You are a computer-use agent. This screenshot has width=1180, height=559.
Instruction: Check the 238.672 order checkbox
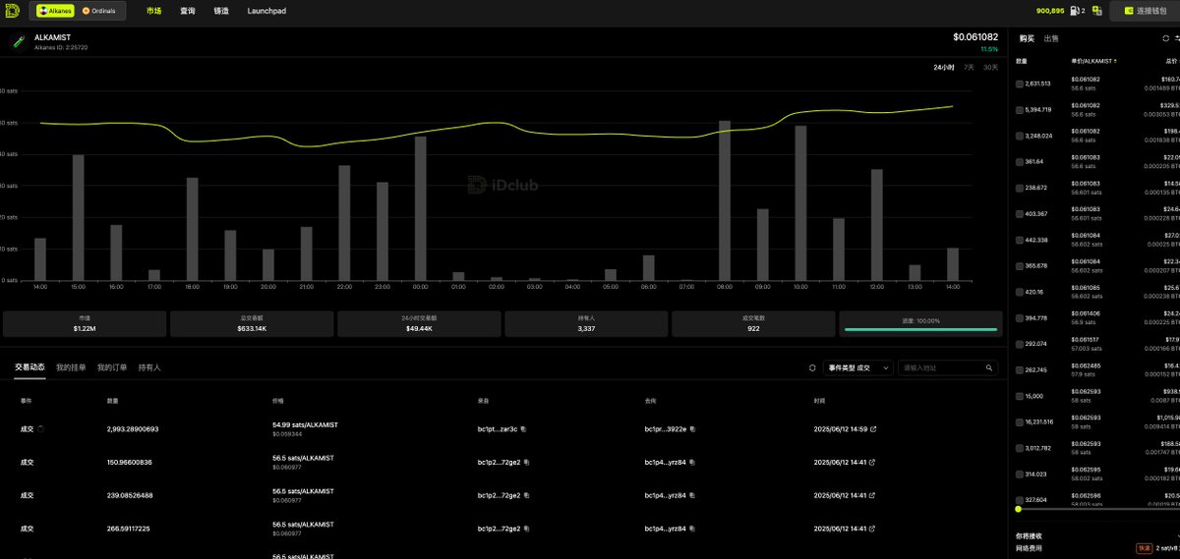click(1020, 188)
